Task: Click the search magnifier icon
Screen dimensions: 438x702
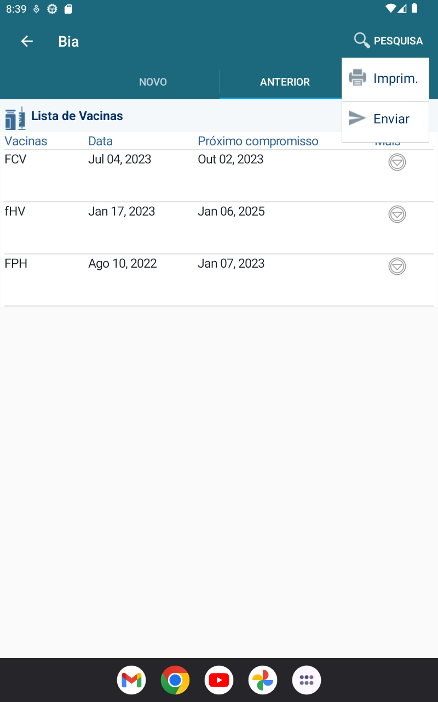Action: click(x=362, y=41)
